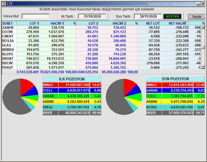Click the table scrollbar down arrow

[x=203, y=67]
